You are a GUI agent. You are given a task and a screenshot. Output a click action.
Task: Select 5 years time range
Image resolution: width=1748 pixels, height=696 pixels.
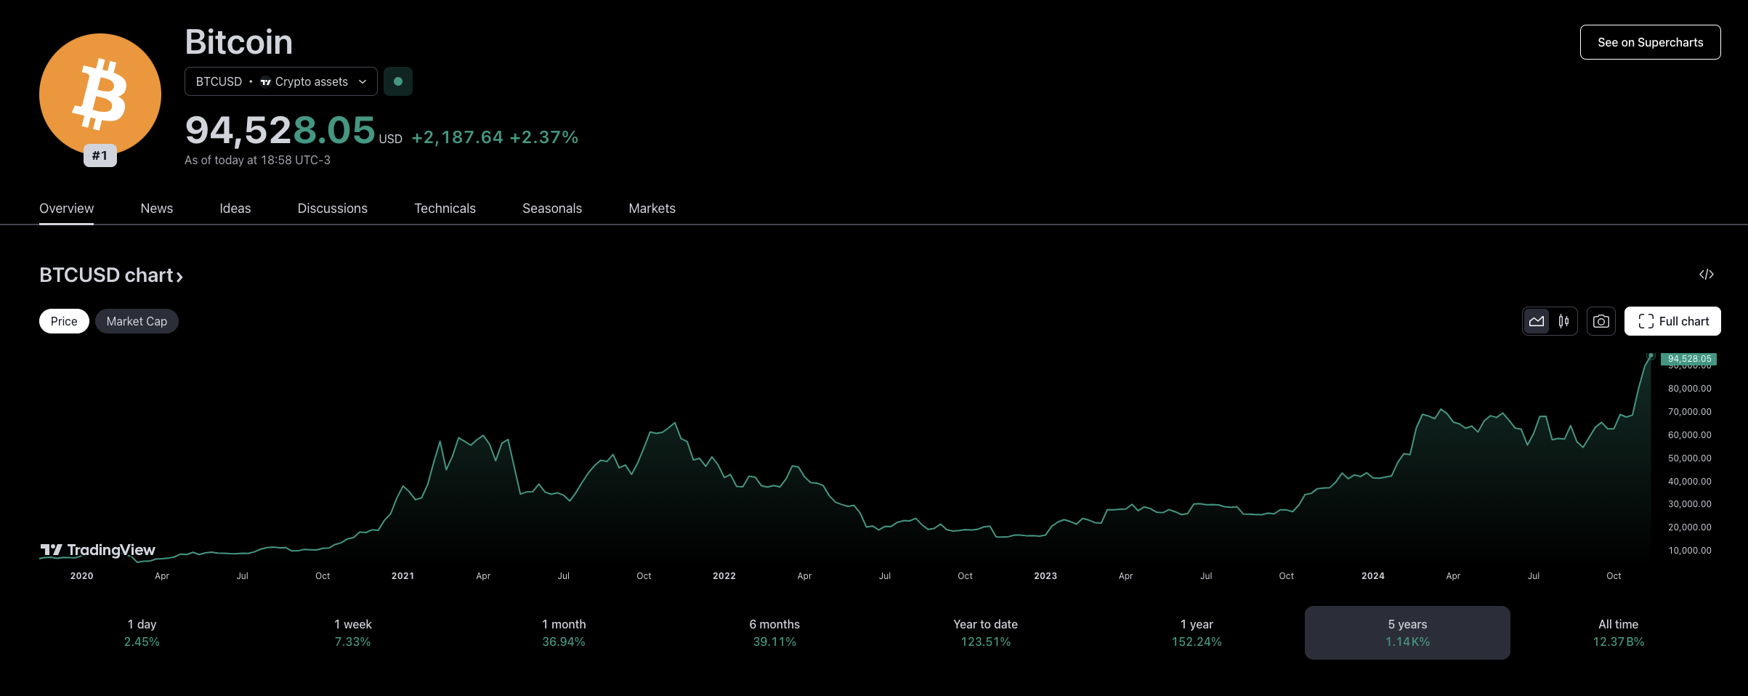coord(1407,633)
